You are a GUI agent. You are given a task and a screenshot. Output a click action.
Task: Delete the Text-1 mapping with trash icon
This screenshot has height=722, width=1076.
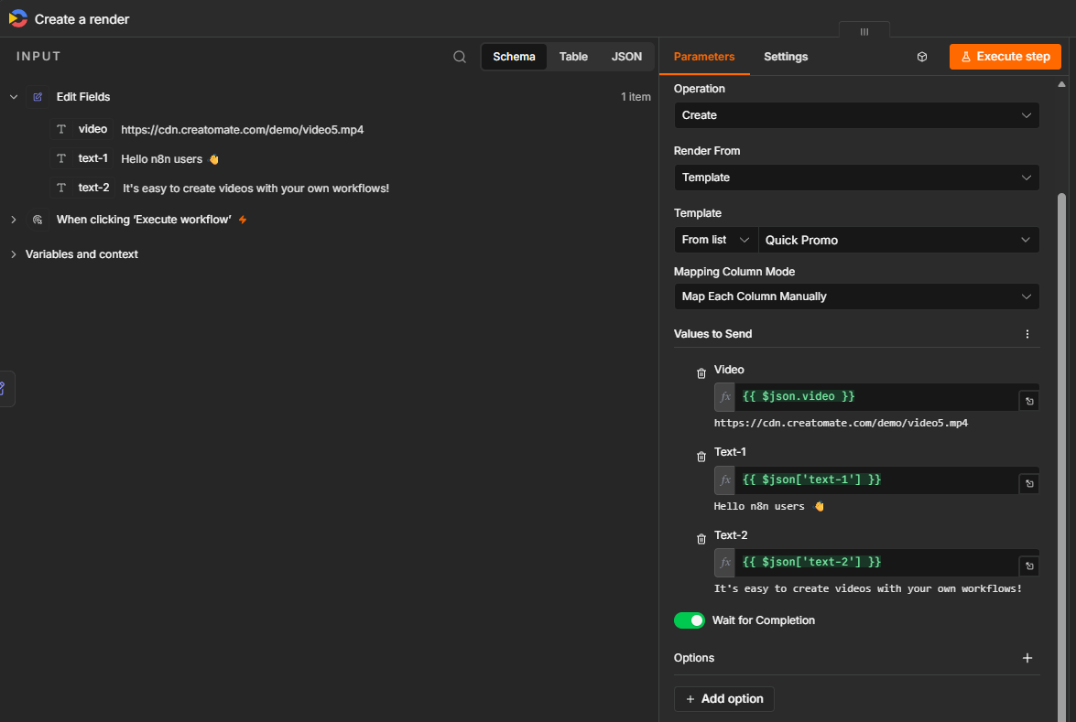coord(701,457)
